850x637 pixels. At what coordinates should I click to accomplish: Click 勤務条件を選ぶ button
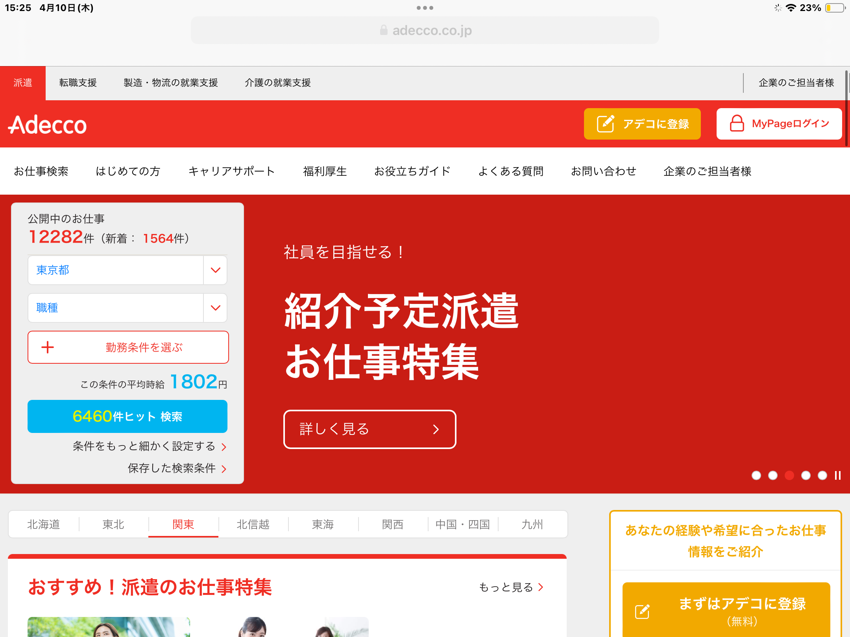(x=128, y=347)
